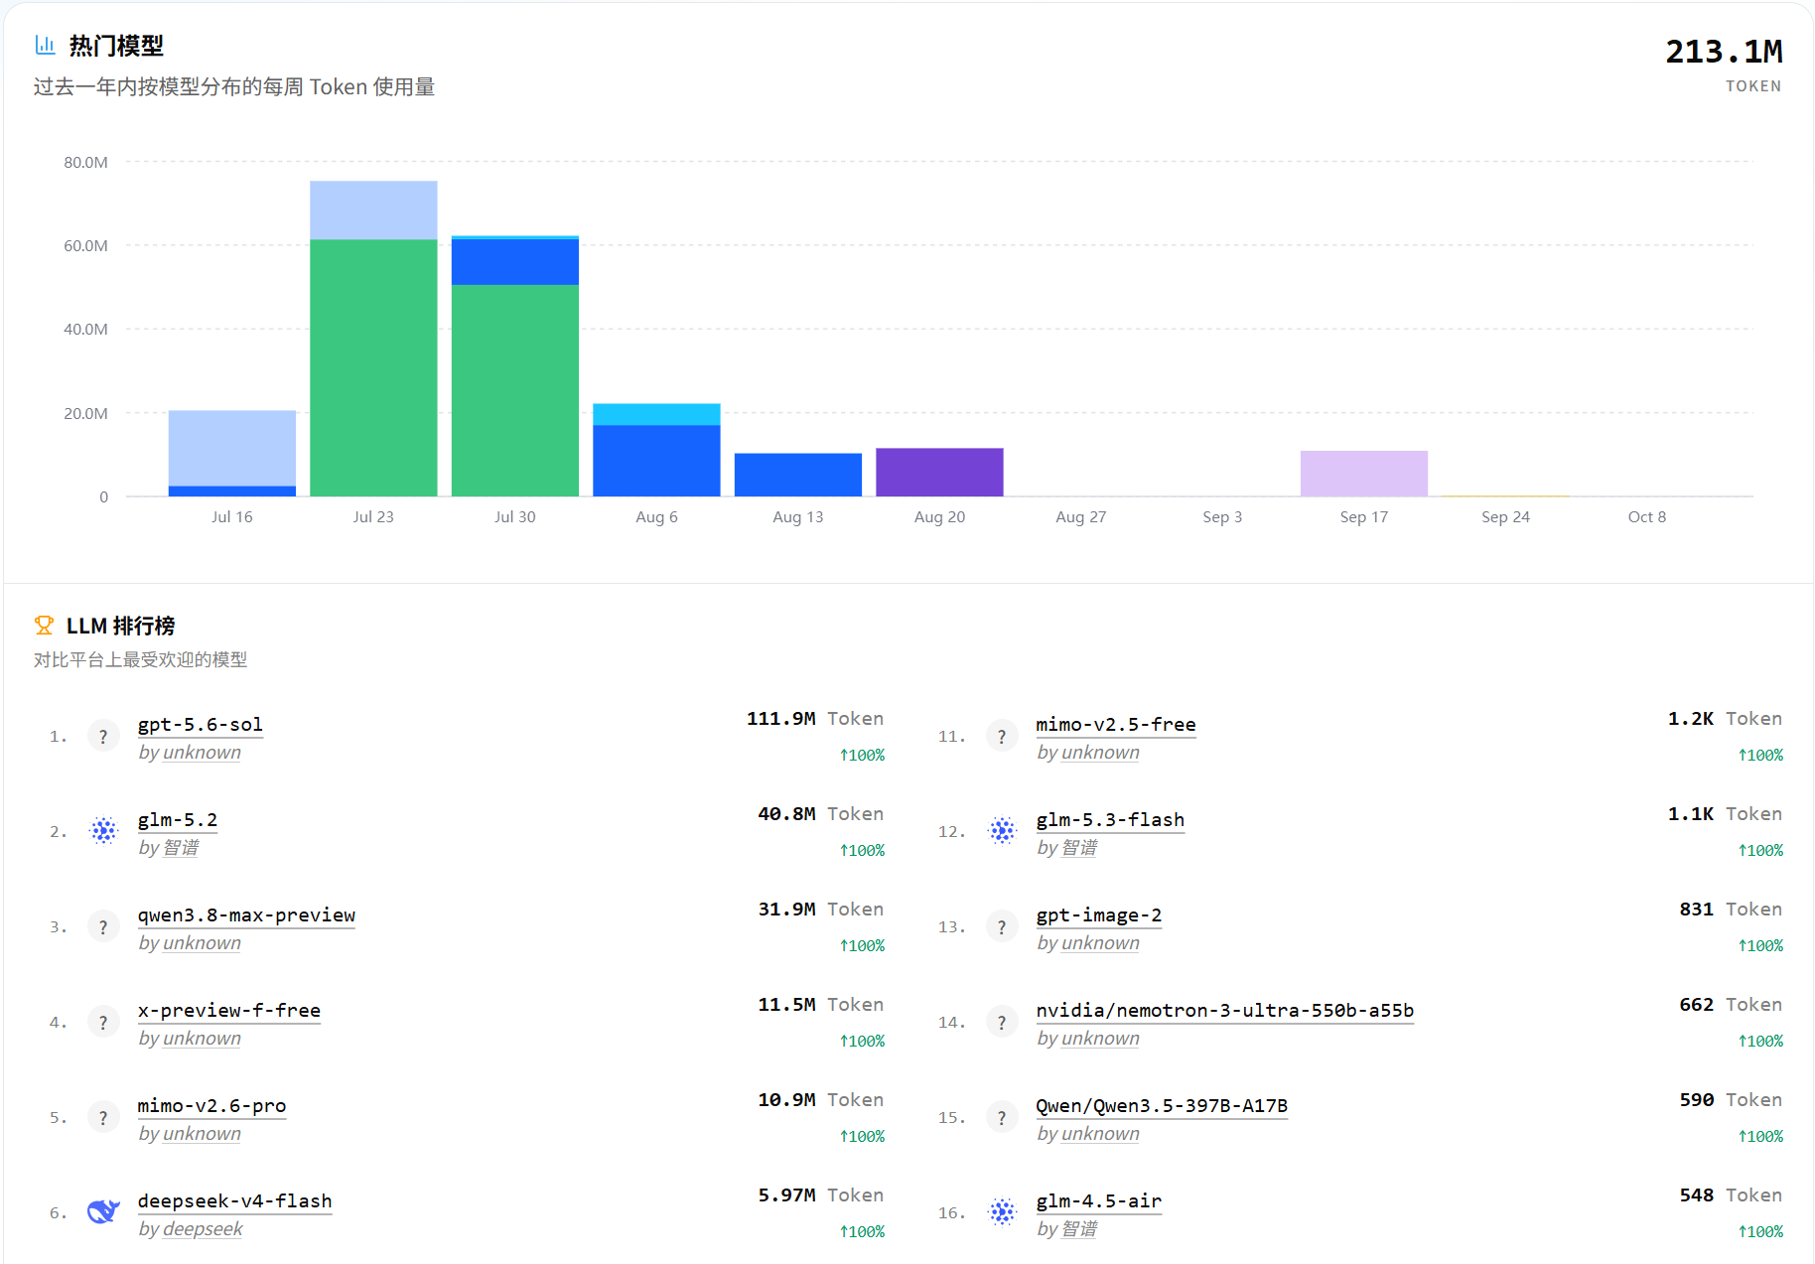Screen dimensions: 1815x1264
Task: Open the mimo-v2.6-pro model link
Action: [x=211, y=1105]
